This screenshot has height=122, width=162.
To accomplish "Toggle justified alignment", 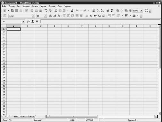I will (77, 16).
